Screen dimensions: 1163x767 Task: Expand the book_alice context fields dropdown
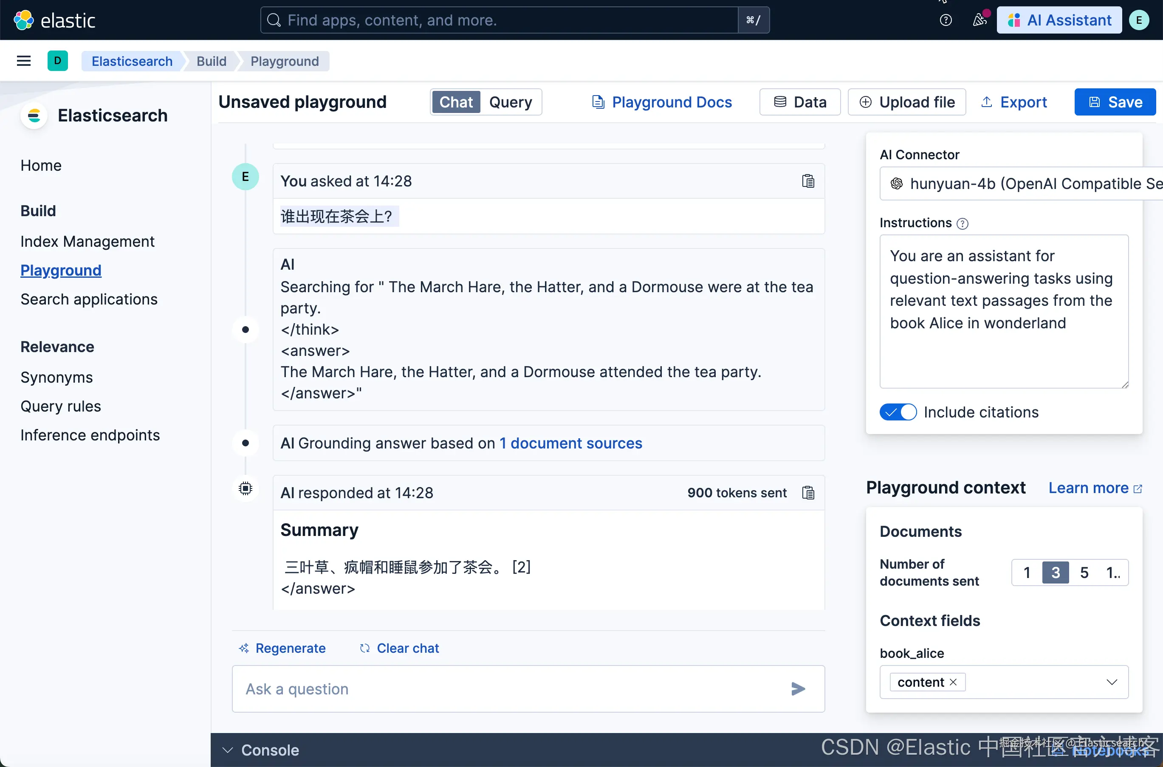tap(1111, 682)
